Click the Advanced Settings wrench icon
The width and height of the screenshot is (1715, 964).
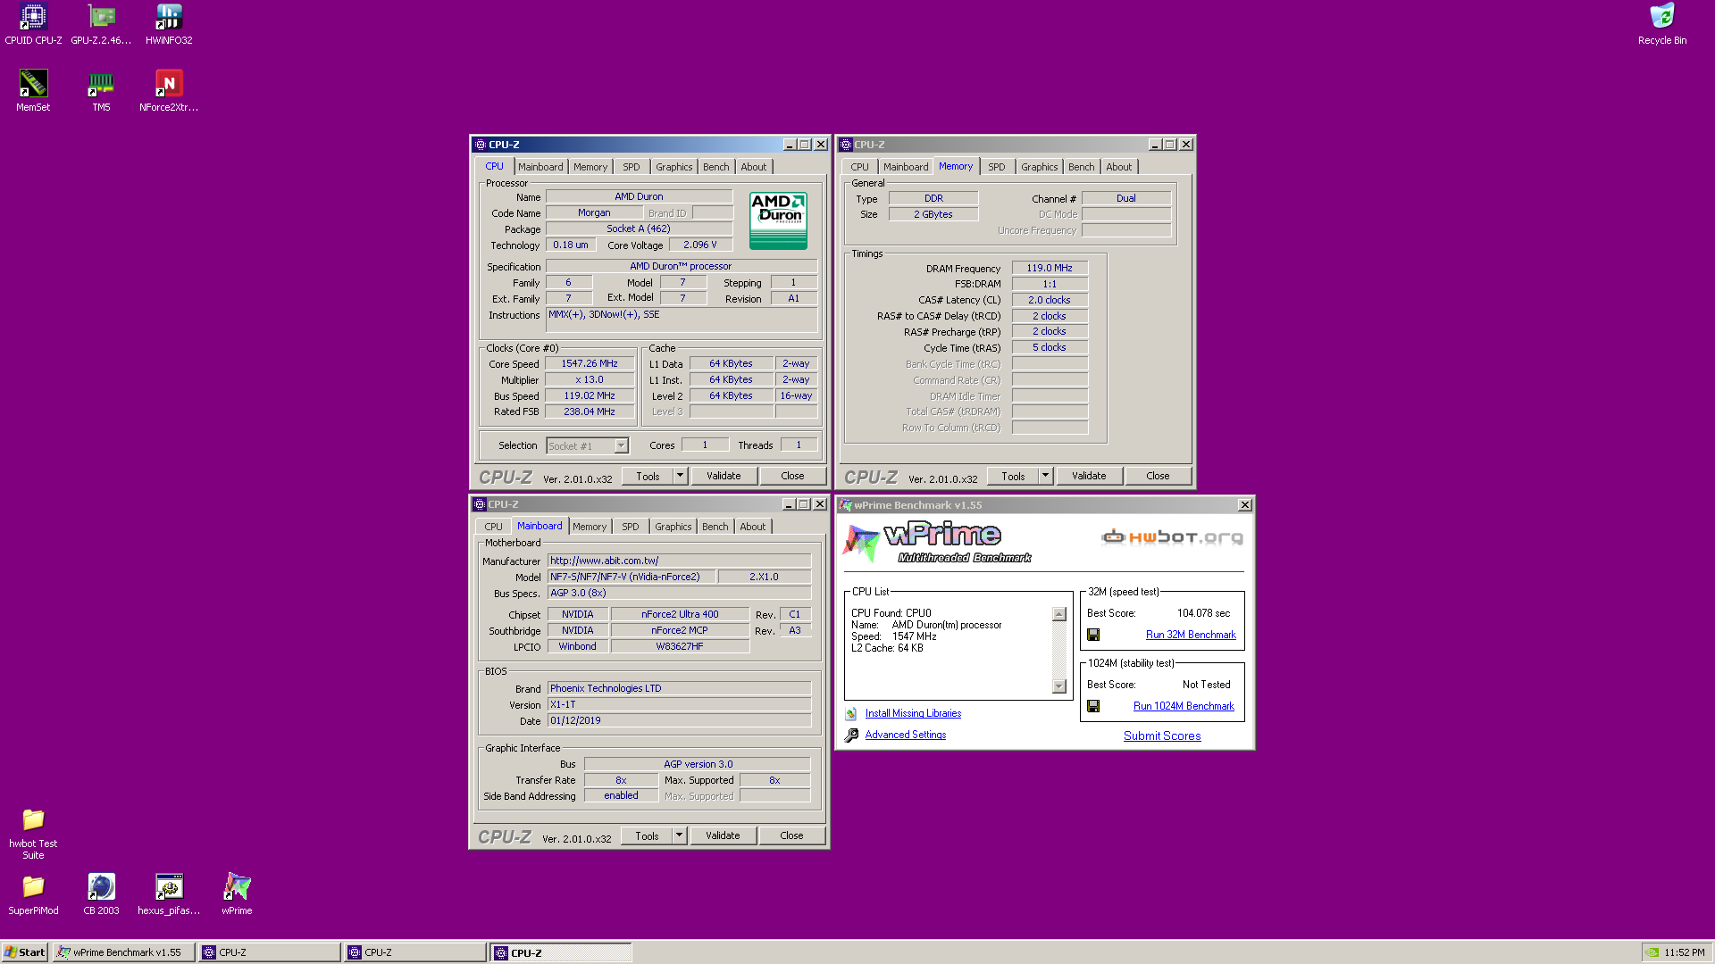click(x=851, y=735)
